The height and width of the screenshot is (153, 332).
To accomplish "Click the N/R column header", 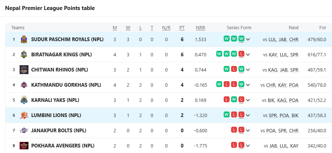I will [166, 28].
